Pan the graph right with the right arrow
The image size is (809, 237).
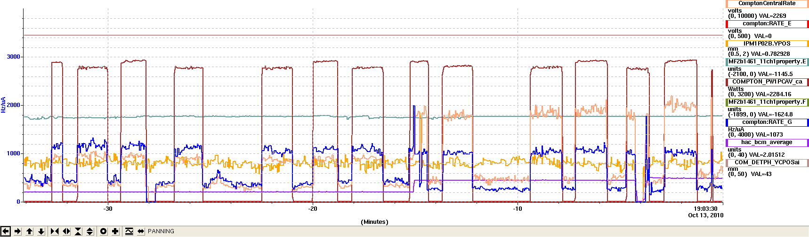point(17,231)
